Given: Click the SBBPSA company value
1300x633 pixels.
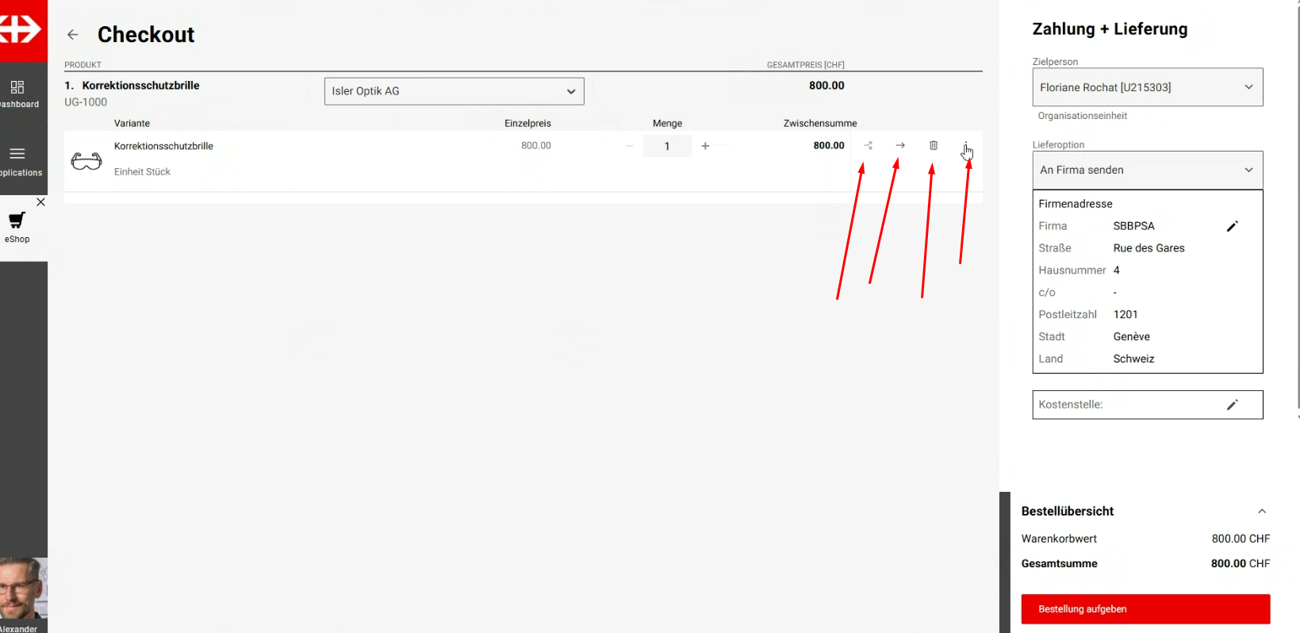Looking at the screenshot, I should tap(1134, 226).
